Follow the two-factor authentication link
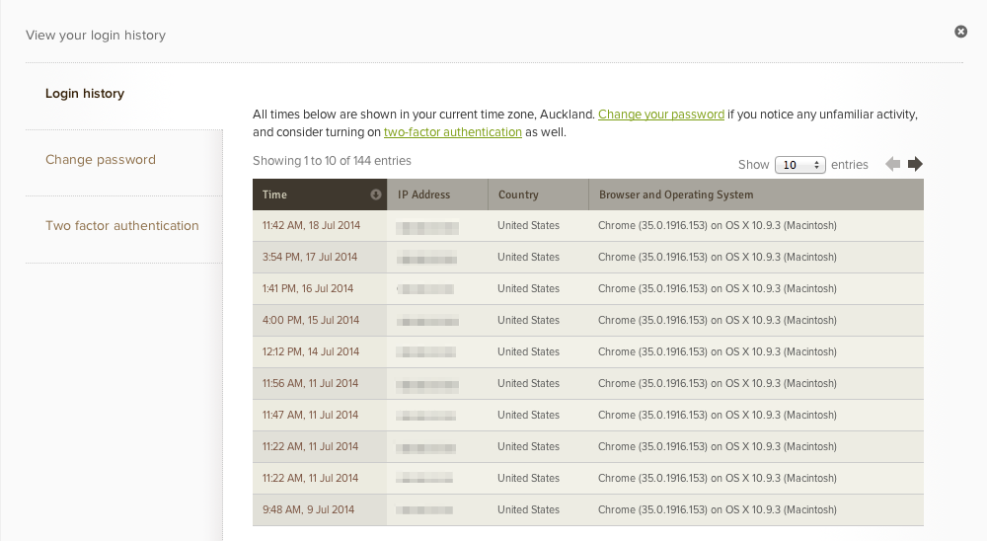Viewport: 987px width, 541px height. pyautogui.click(x=453, y=132)
